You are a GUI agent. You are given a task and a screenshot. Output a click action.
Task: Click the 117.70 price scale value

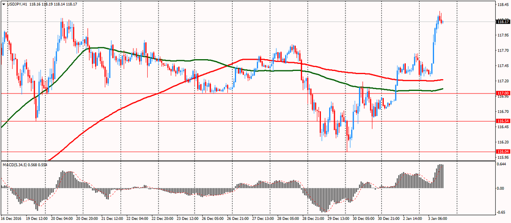[502, 51]
